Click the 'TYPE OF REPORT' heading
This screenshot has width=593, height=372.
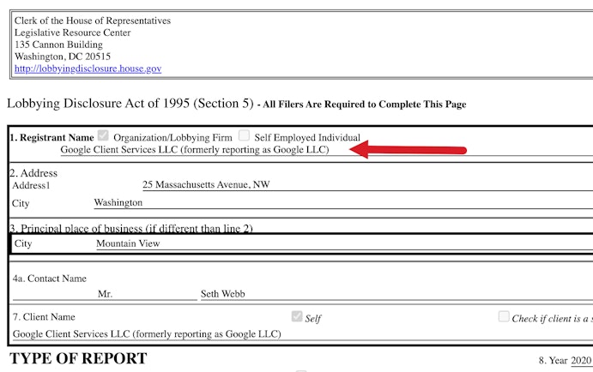(78, 358)
